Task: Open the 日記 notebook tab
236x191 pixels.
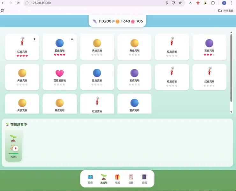Action: tap(144, 179)
